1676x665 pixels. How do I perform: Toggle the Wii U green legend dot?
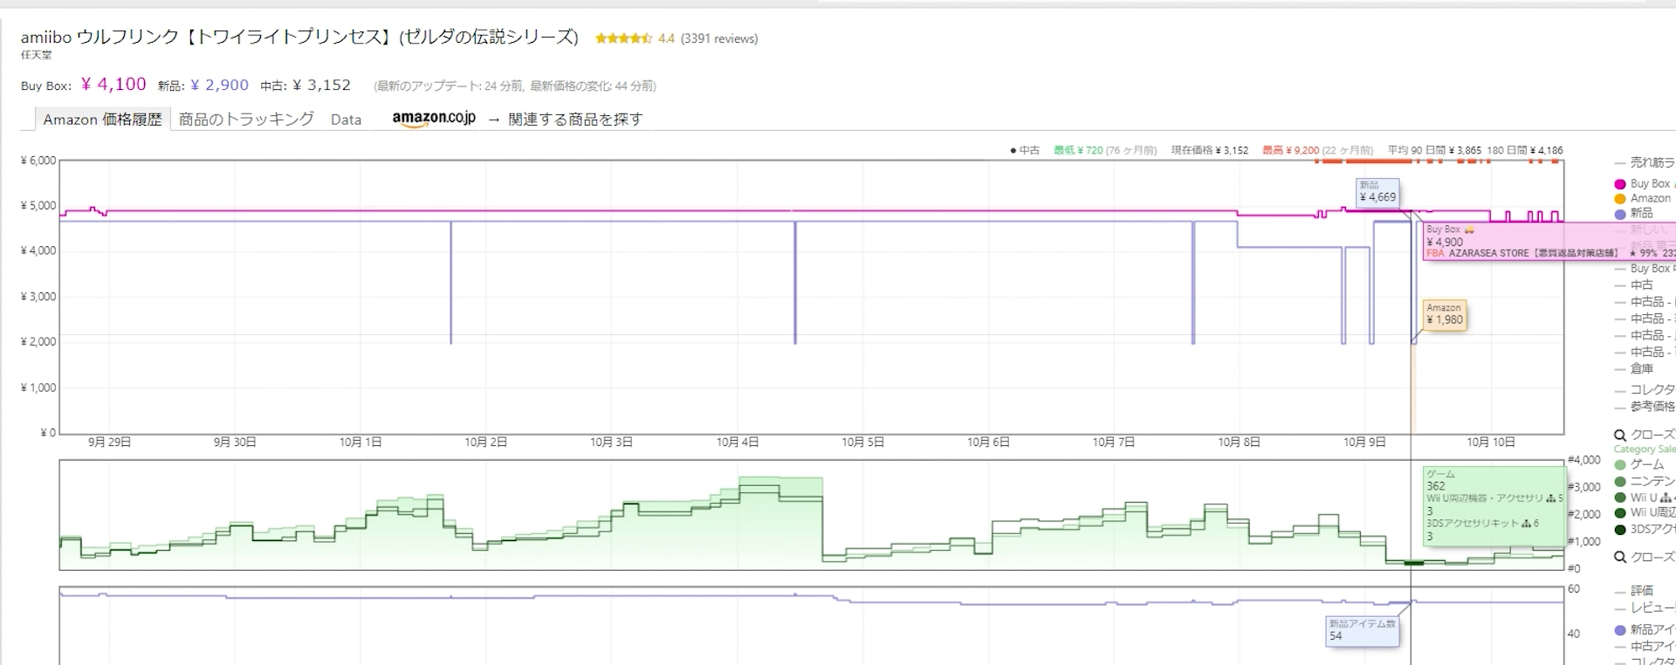[1620, 498]
